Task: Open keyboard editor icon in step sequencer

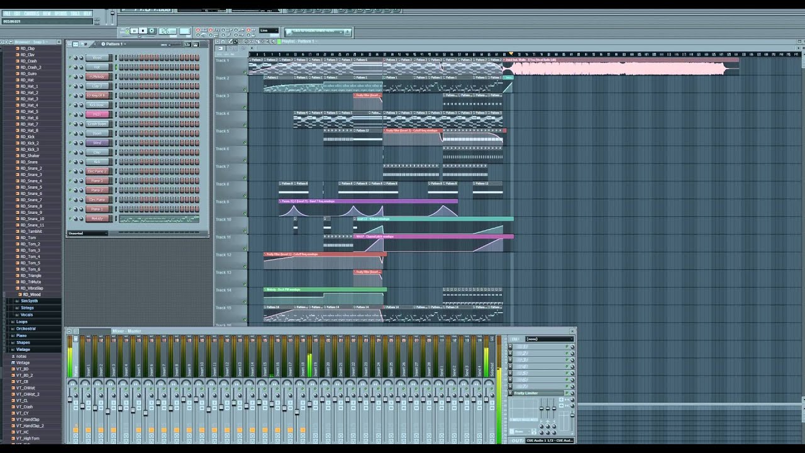Action: click(x=195, y=44)
